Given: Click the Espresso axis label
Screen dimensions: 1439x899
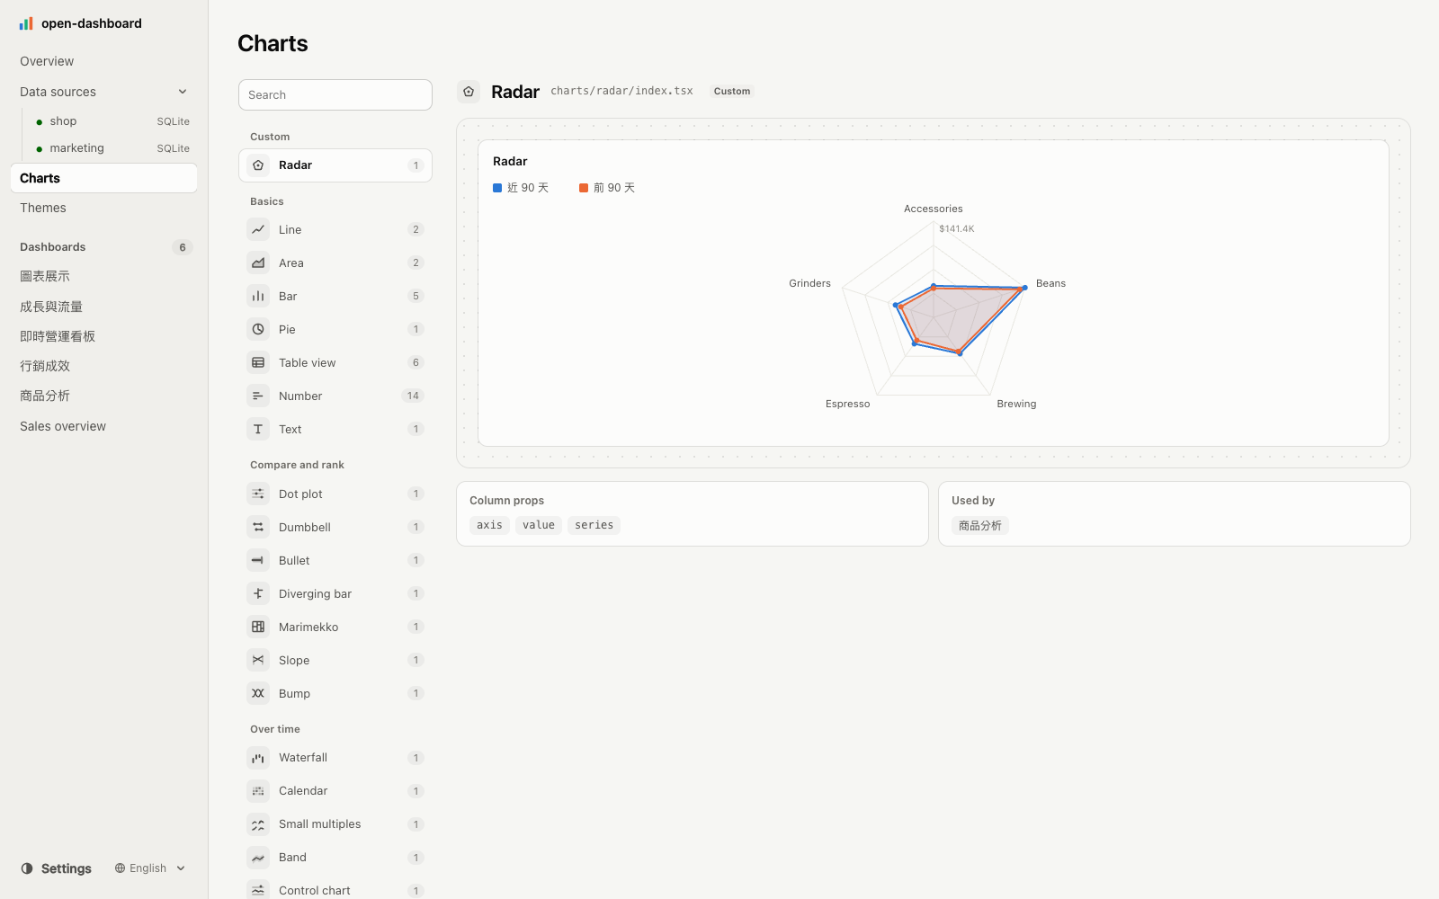Looking at the screenshot, I should [847, 404].
